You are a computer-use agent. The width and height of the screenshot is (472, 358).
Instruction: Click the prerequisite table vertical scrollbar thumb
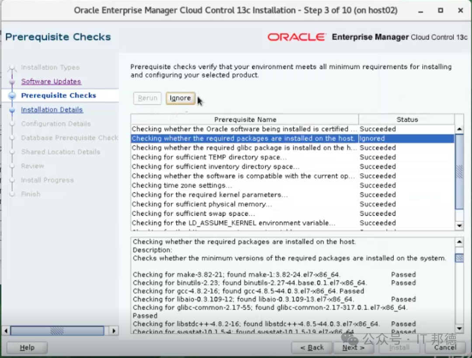(459, 172)
